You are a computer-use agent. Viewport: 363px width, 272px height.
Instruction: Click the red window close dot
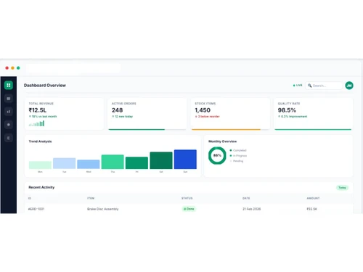(7, 68)
